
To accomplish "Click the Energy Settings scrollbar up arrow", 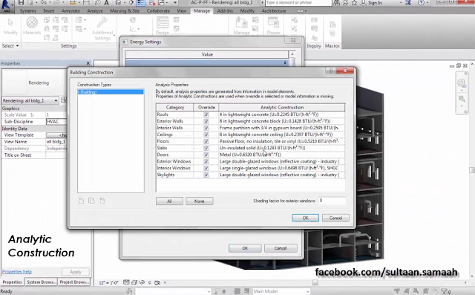I will (x=292, y=54).
